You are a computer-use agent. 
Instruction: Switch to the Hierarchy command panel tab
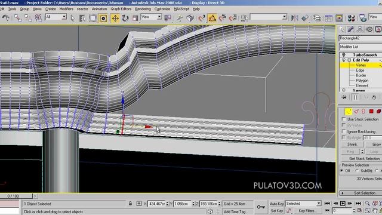[x=360, y=29]
